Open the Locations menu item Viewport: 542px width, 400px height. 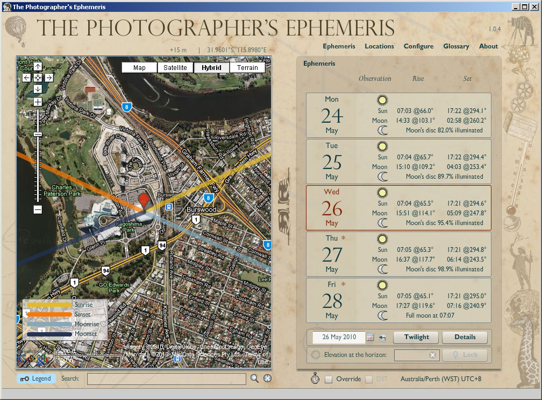pos(379,46)
